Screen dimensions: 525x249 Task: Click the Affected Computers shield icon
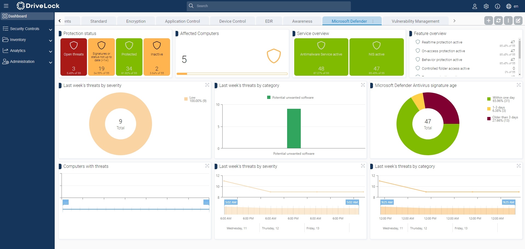274,56
